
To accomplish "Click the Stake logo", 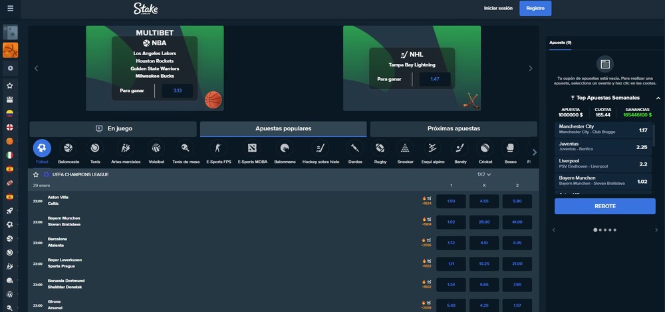I will tap(146, 9).
